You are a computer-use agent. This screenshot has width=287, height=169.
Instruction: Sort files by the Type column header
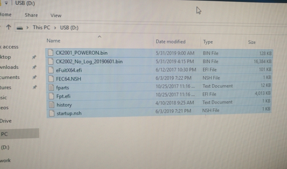(208, 42)
